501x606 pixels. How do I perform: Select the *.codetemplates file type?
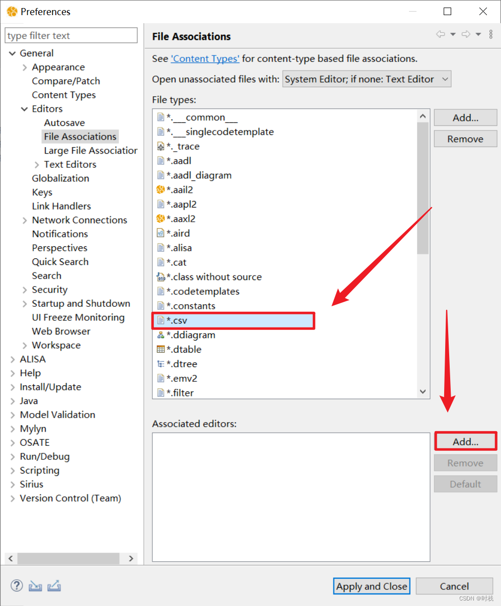click(203, 291)
